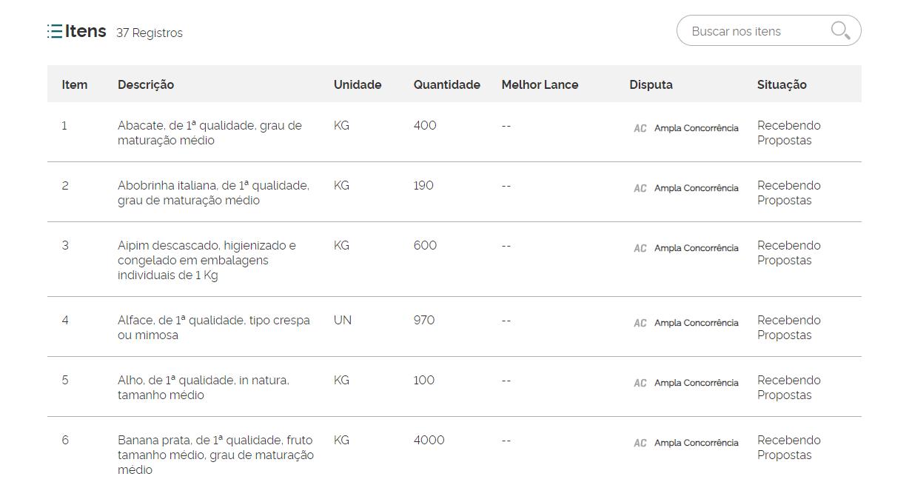909x485 pixels.
Task: Click the AC badge in the Alho row
Action: pyautogui.click(x=640, y=384)
